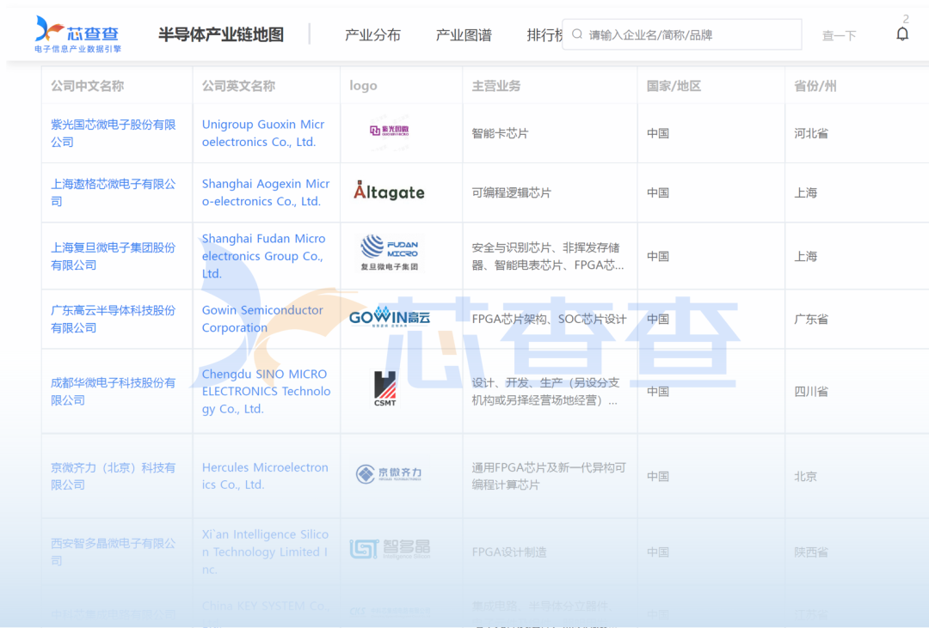Click the 陕西省 province cell
929x628 pixels.
(x=811, y=552)
